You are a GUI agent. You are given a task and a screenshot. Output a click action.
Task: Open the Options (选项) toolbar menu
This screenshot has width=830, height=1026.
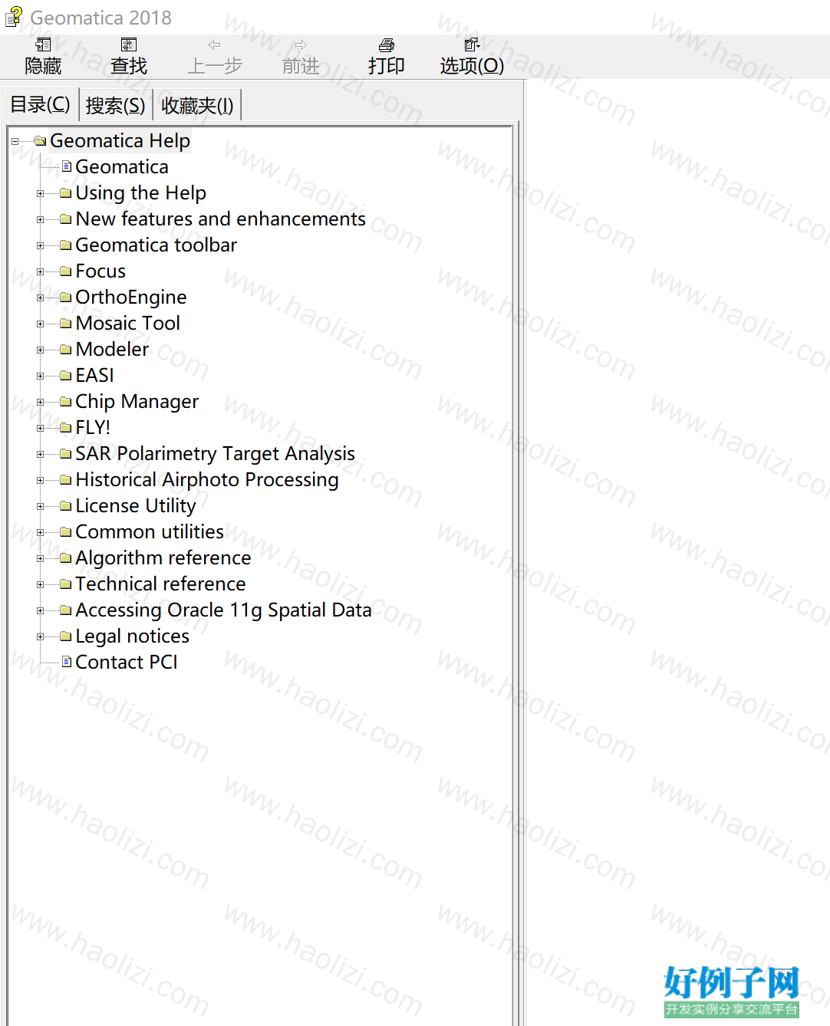point(472,57)
